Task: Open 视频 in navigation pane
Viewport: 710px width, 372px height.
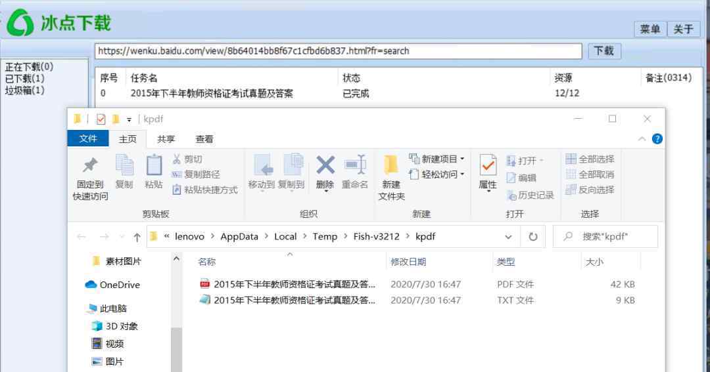Action: pyautogui.click(x=108, y=344)
